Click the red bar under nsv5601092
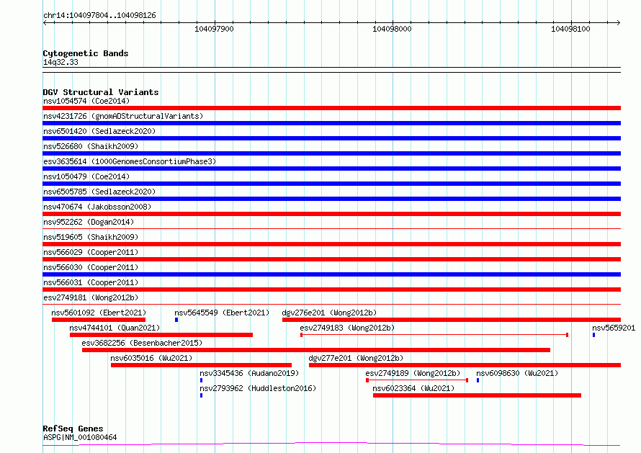Viewport: 641px width, 453px height. [x=99, y=320]
